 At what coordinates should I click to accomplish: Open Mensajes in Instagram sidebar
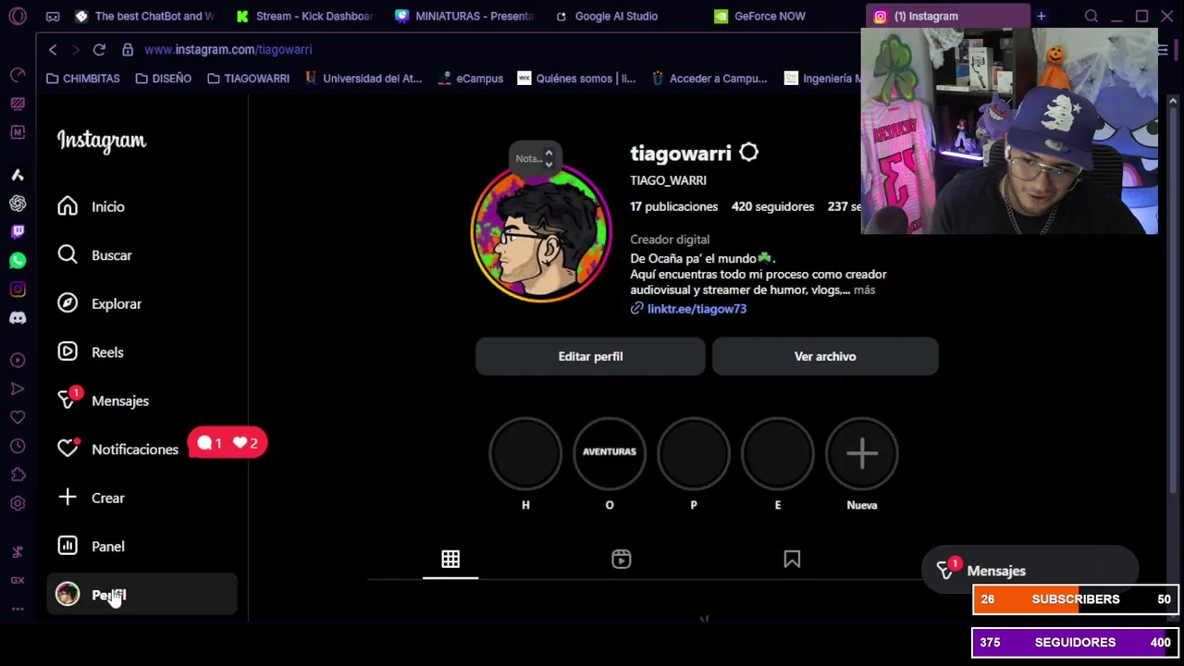103,401
